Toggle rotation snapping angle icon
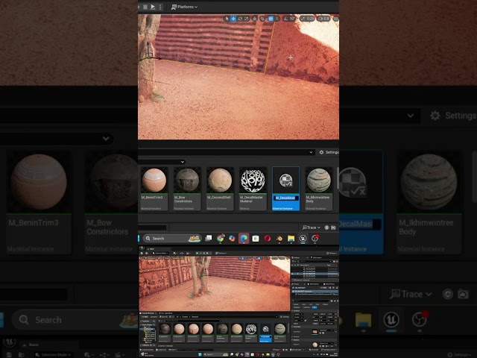The image size is (477, 358). [x=285, y=19]
